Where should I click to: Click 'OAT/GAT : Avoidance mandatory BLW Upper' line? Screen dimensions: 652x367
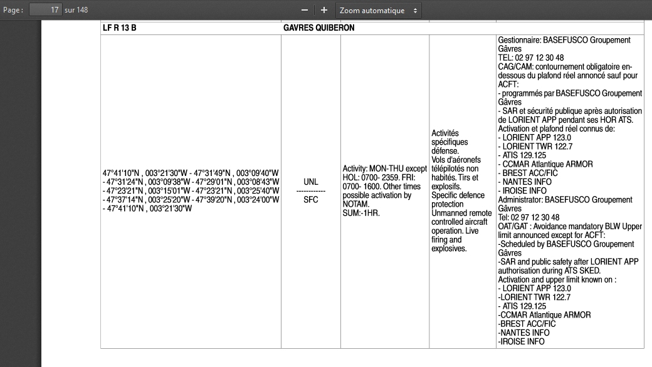pyautogui.click(x=570, y=226)
